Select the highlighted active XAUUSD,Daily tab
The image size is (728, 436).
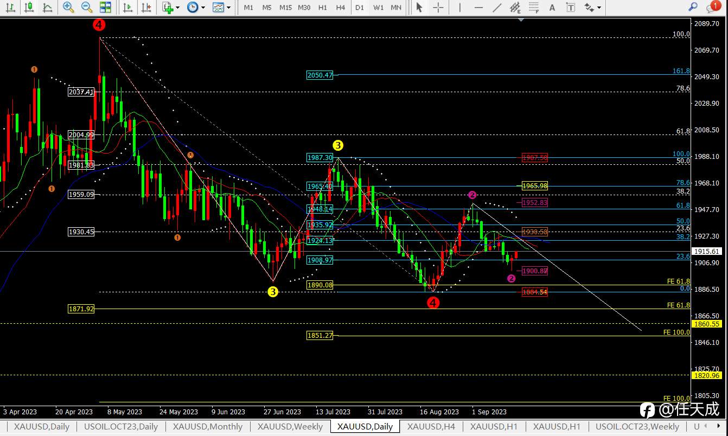pos(365,426)
